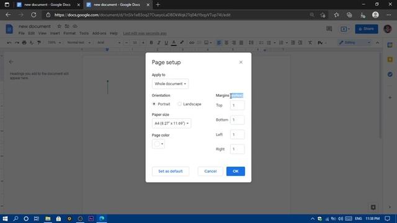Open the Apply to Whole document dropdown
This screenshot has width=397, height=223.
point(170,84)
